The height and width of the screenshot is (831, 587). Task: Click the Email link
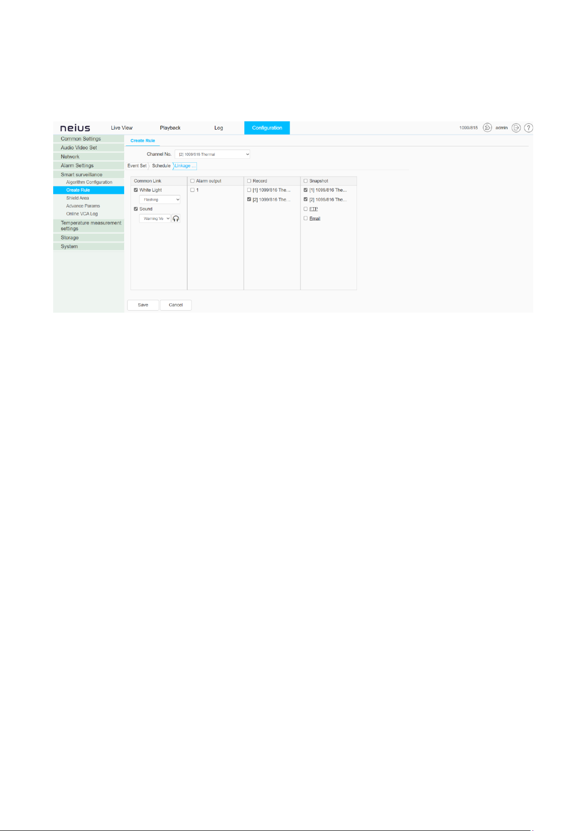[315, 218]
